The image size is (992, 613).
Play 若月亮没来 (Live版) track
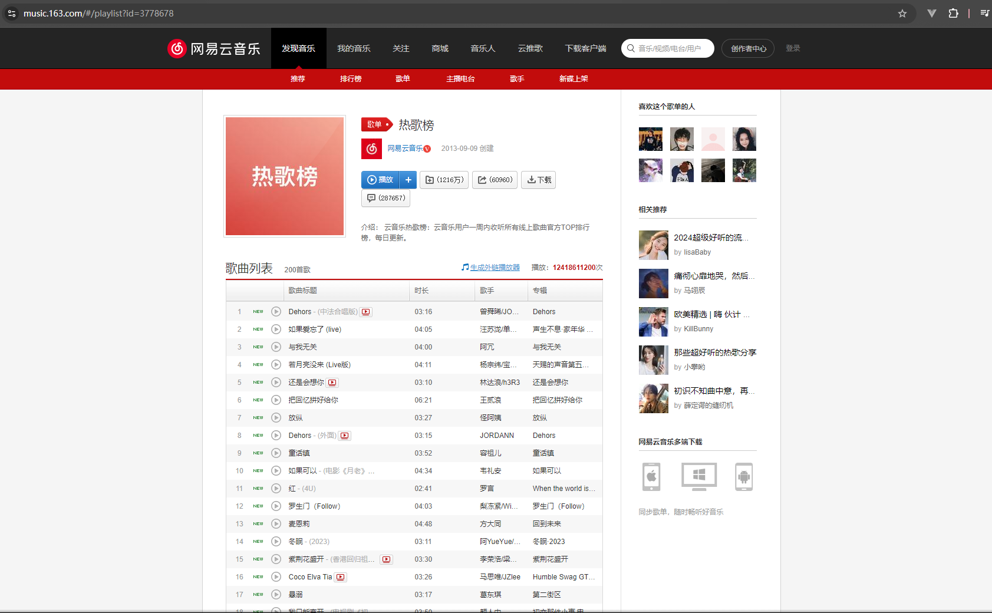[276, 365]
